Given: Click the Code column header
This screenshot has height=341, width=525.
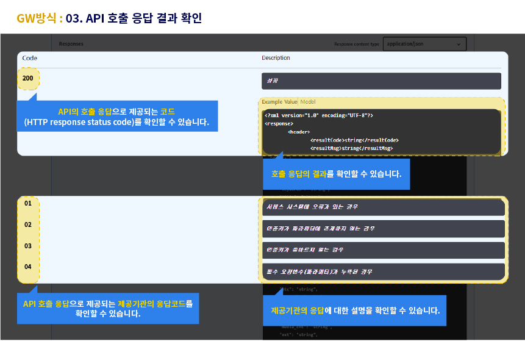Looking at the screenshot, I should coord(30,58).
